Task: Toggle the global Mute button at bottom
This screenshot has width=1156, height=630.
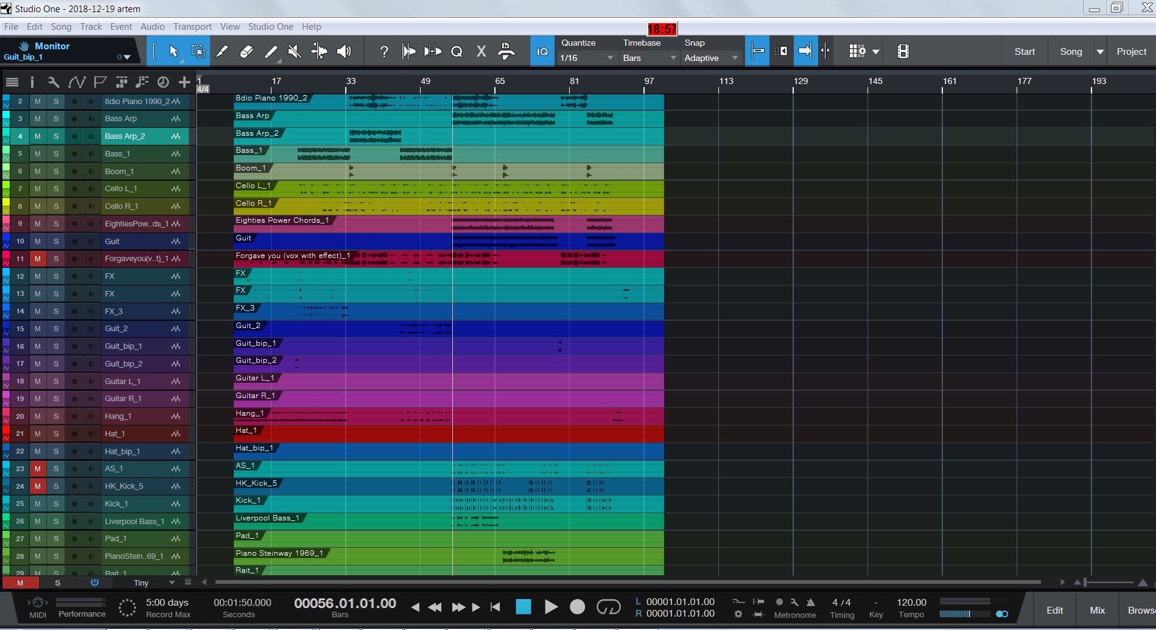Action: [x=20, y=583]
